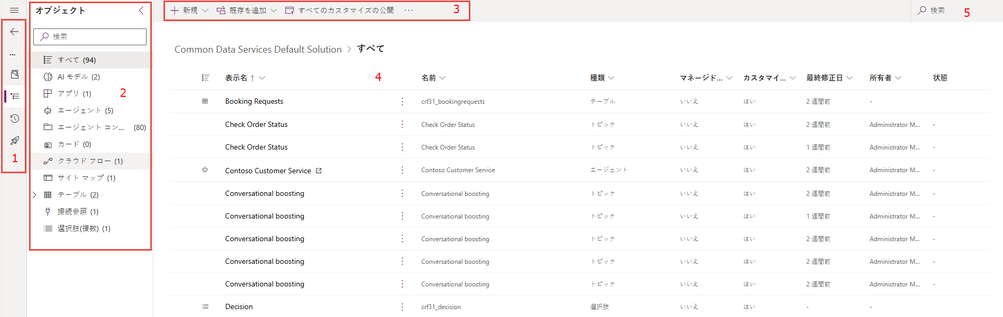This screenshot has width=1003, height=317.
Task: Open more options for Decision row
Action: pos(402,307)
